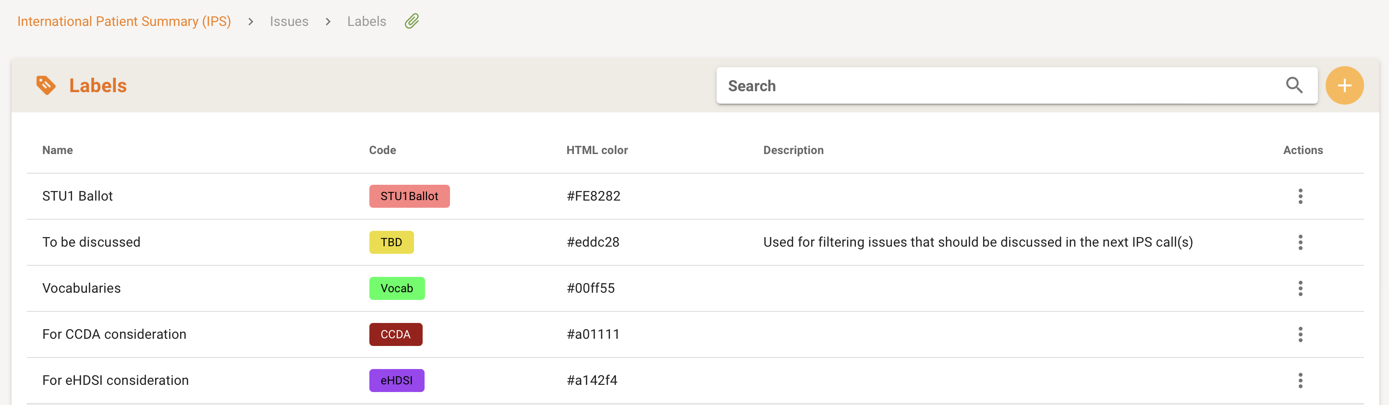Click the green Vocab label chip
Screen dimensions: 1389x405
(x=396, y=288)
